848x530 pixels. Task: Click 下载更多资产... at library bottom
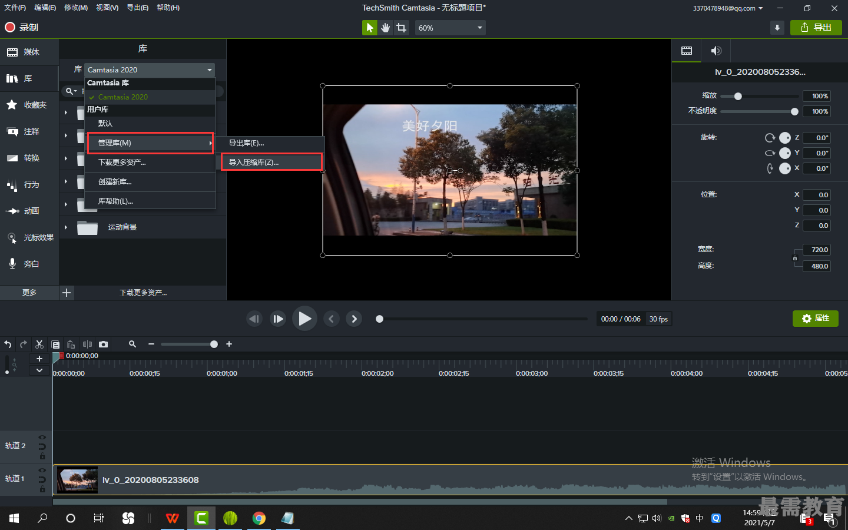coord(143,293)
